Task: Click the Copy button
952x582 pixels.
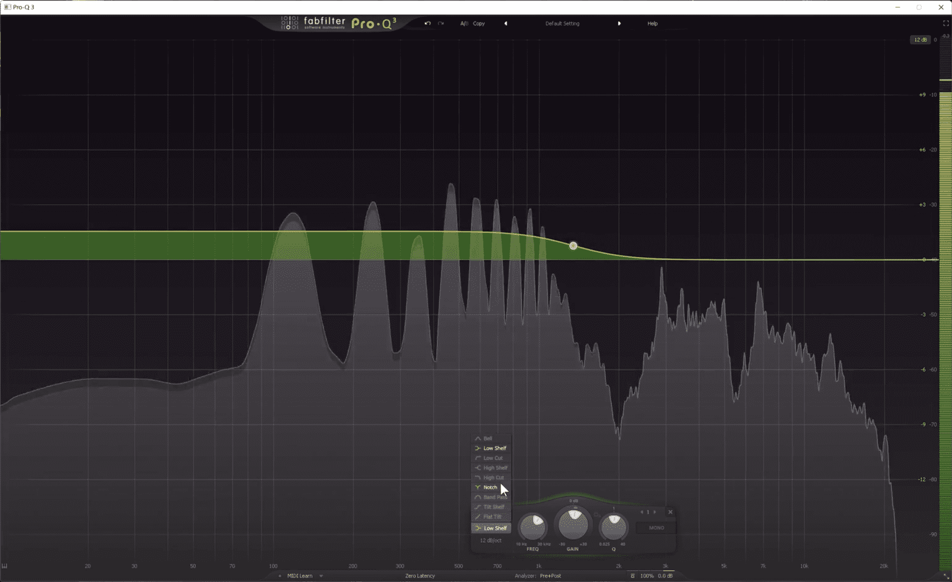Action: [x=479, y=24]
